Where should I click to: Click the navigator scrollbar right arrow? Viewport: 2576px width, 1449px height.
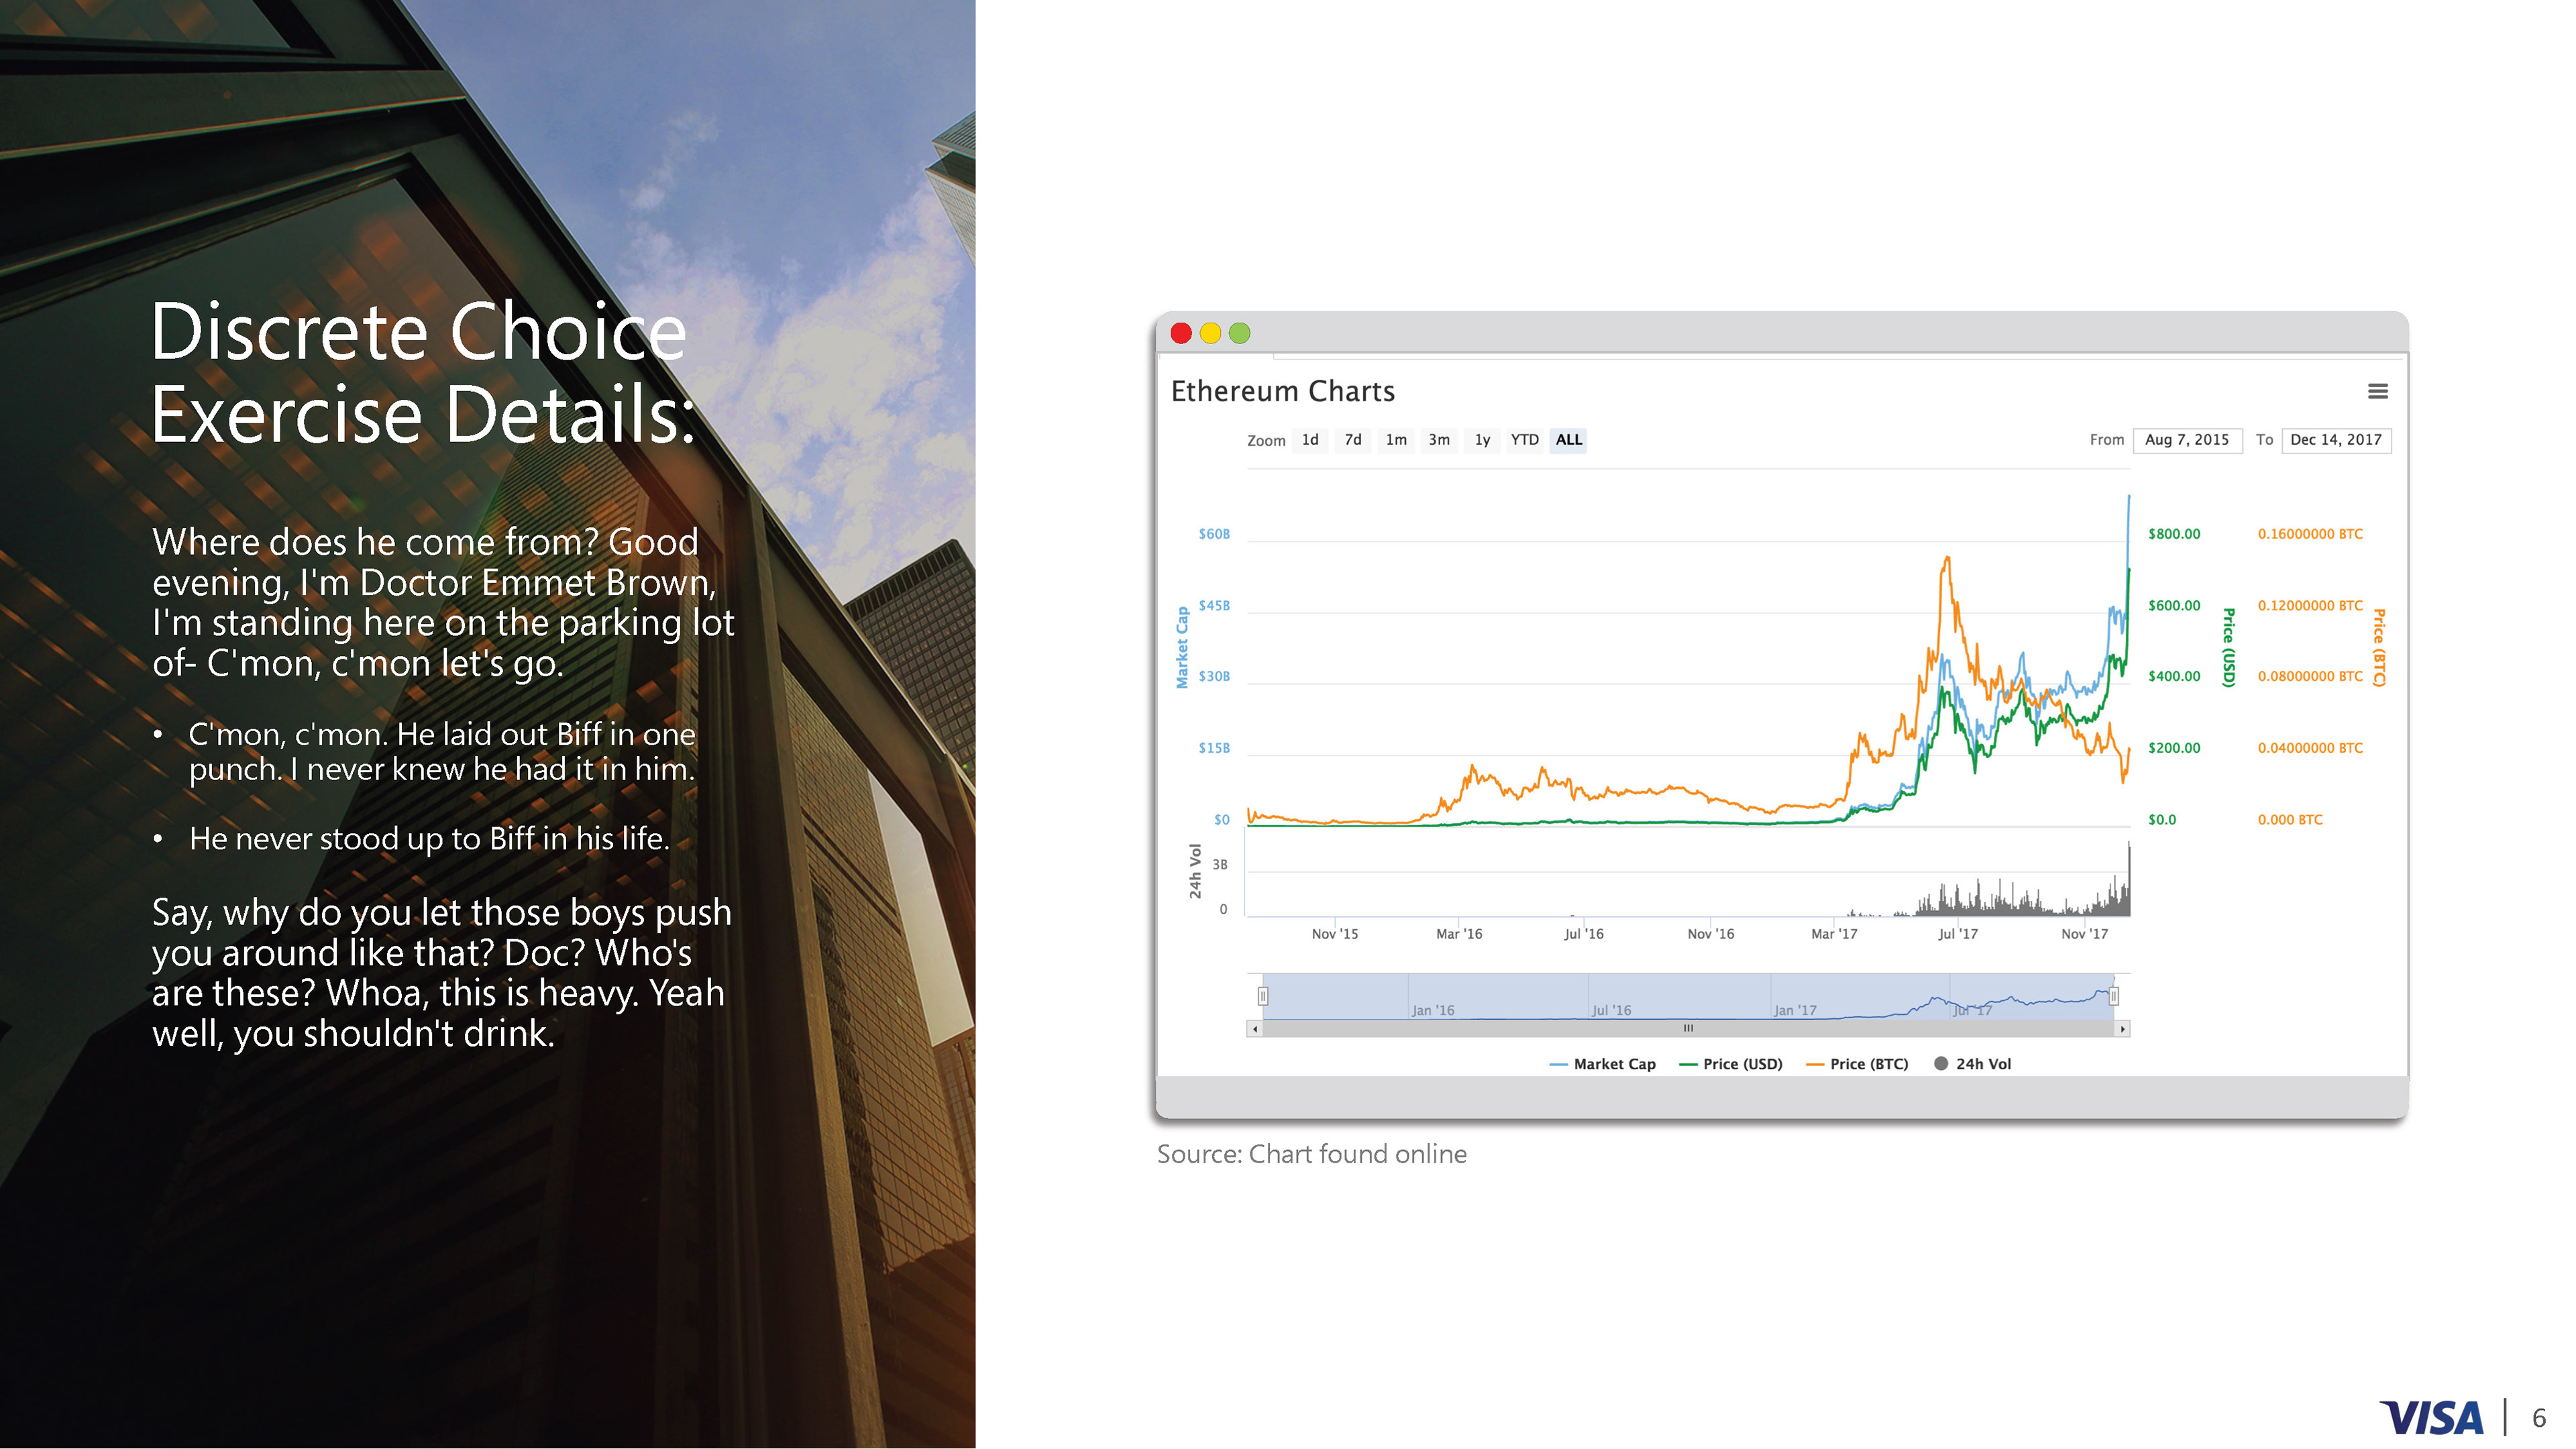(x=2122, y=1029)
